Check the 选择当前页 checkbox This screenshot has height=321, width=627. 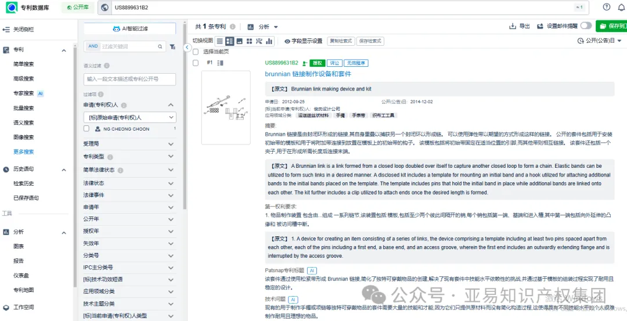(x=196, y=52)
